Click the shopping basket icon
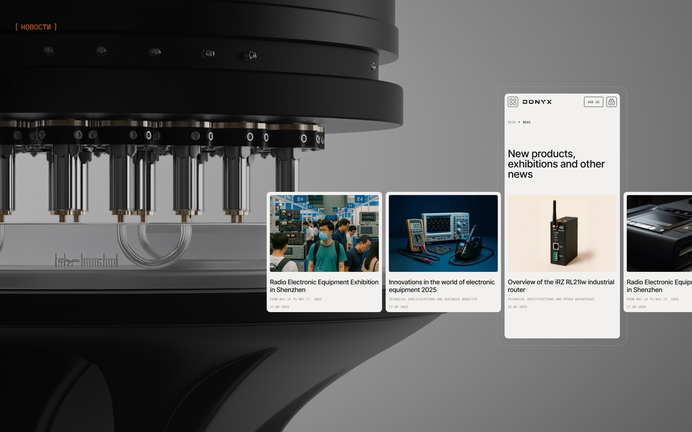This screenshot has height=432, width=692. click(x=611, y=102)
